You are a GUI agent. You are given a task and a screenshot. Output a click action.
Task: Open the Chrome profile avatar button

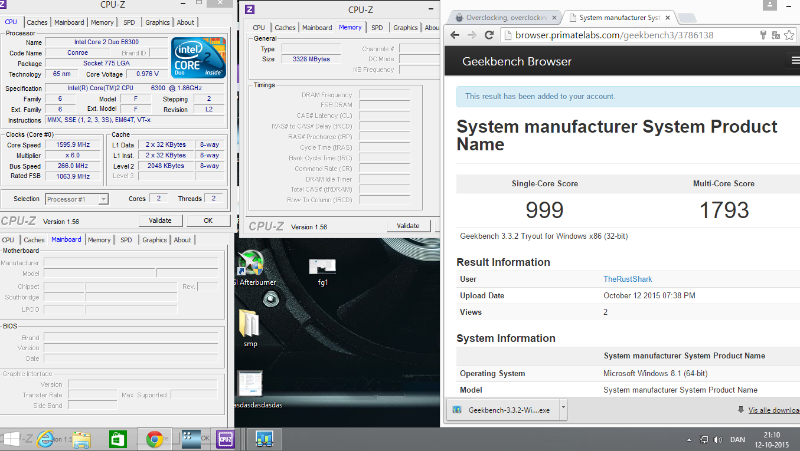[x=769, y=5]
